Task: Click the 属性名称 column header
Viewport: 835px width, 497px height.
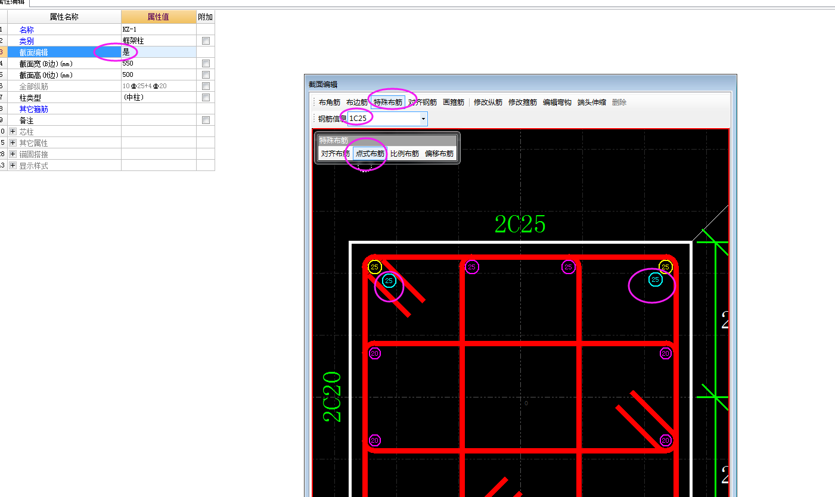Action: (x=64, y=17)
